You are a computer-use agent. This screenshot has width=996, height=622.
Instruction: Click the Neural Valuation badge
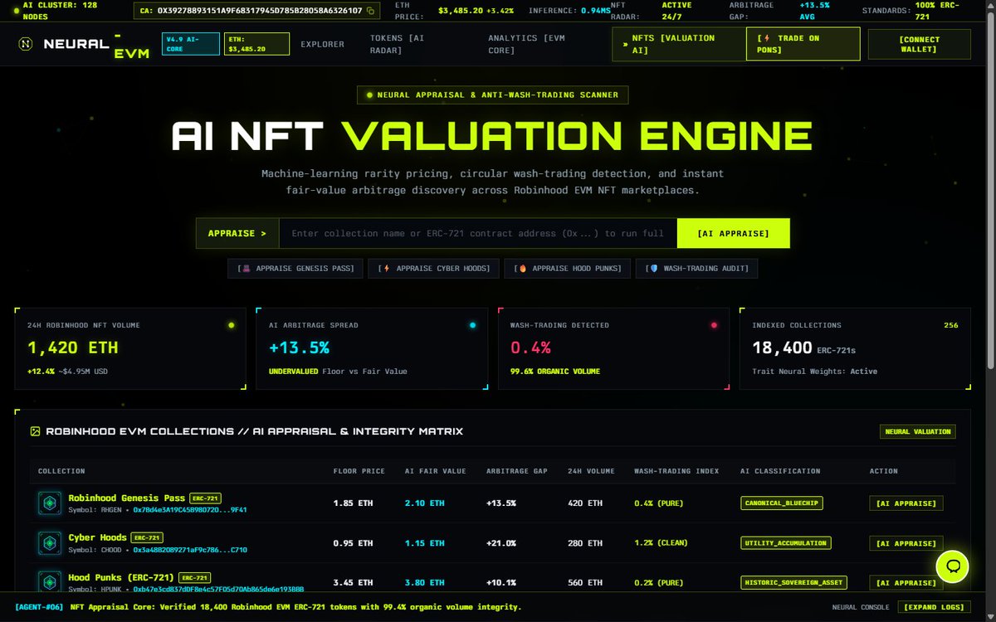point(918,431)
